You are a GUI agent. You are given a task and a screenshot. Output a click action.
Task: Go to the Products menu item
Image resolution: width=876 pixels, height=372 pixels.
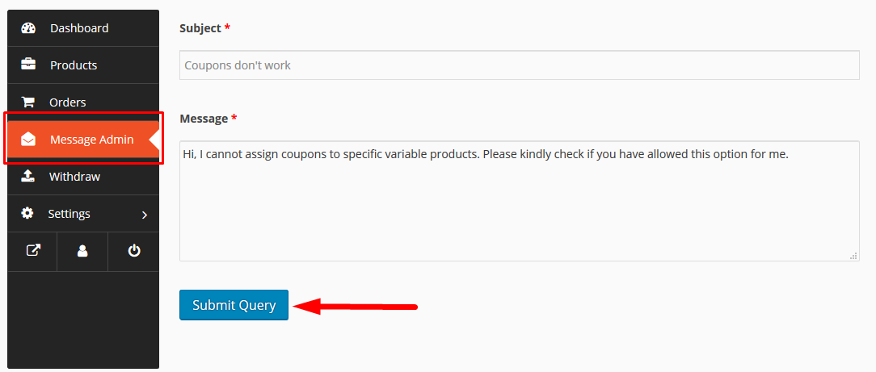click(x=83, y=65)
